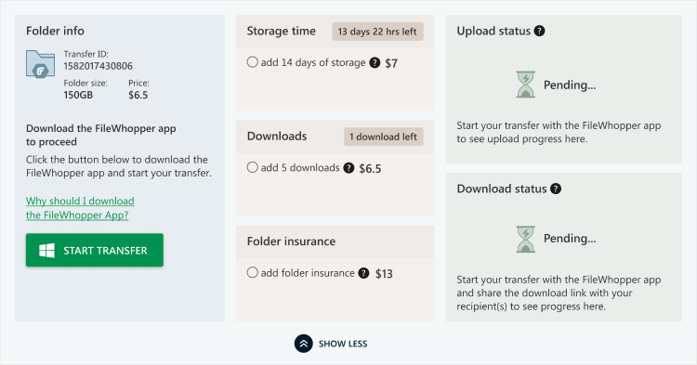Click the Download status hourglass icon
This screenshot has width=697, height=365.
525,239
